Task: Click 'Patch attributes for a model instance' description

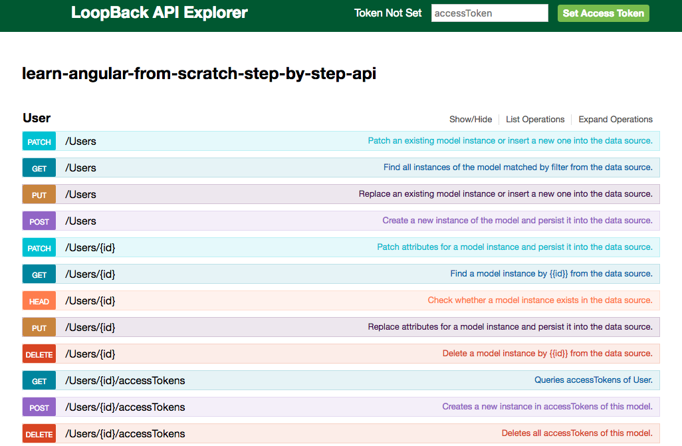Action: [515, 247]
